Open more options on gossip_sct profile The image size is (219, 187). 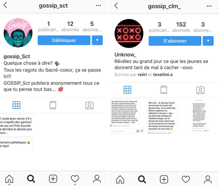[98, 5]
